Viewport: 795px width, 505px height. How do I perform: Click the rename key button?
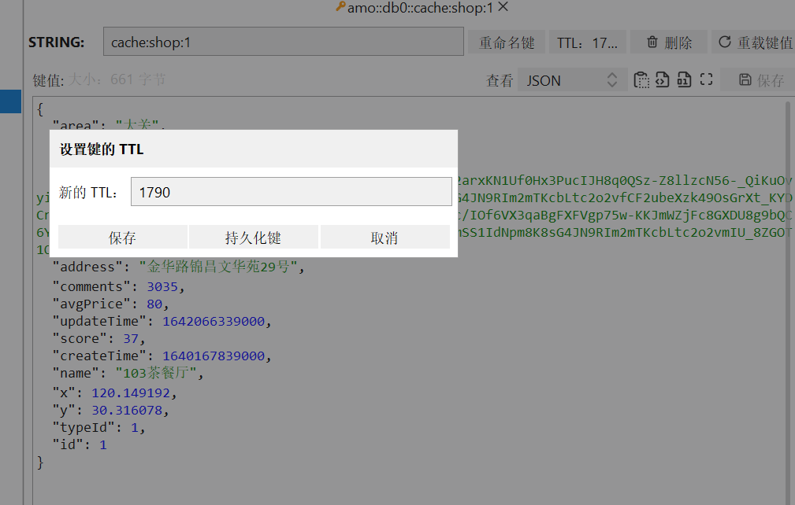tap(507, 42)
